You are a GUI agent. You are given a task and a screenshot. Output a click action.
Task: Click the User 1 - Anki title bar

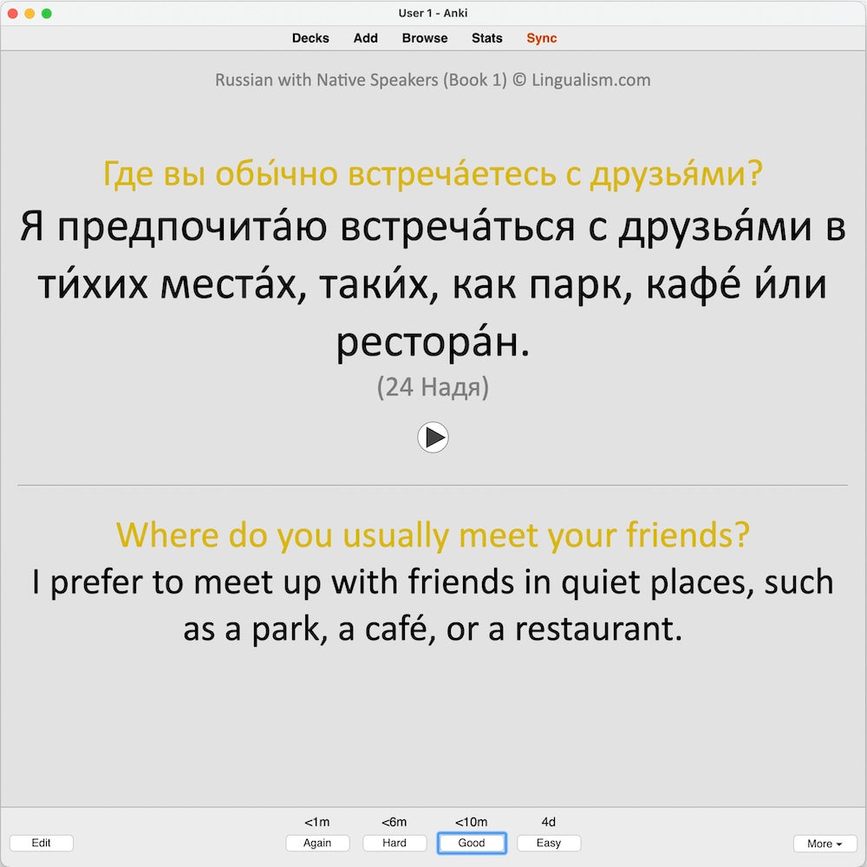click(x=433, y=13)
